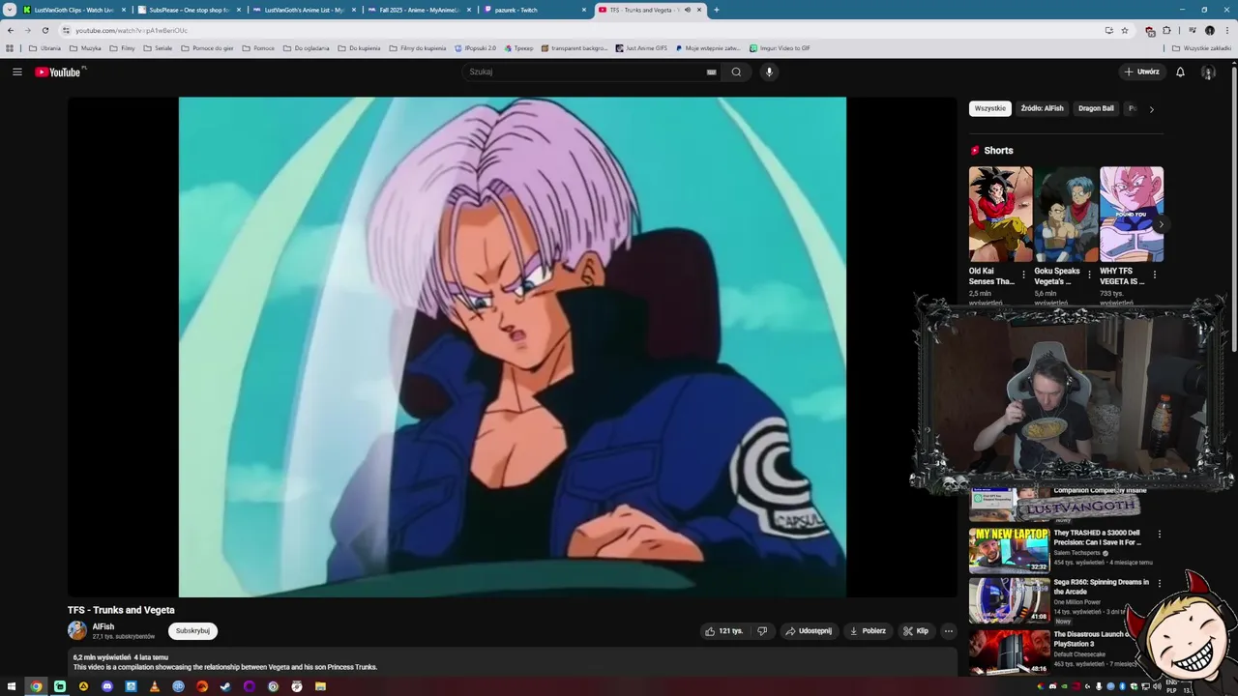Open Steam from the taskbar
The image size is (1238, 696).
click(x=225, y=686)
